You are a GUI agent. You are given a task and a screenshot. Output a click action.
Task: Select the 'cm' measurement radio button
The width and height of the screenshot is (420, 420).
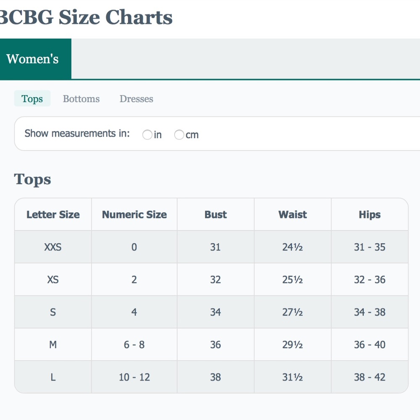coord(179,134)
